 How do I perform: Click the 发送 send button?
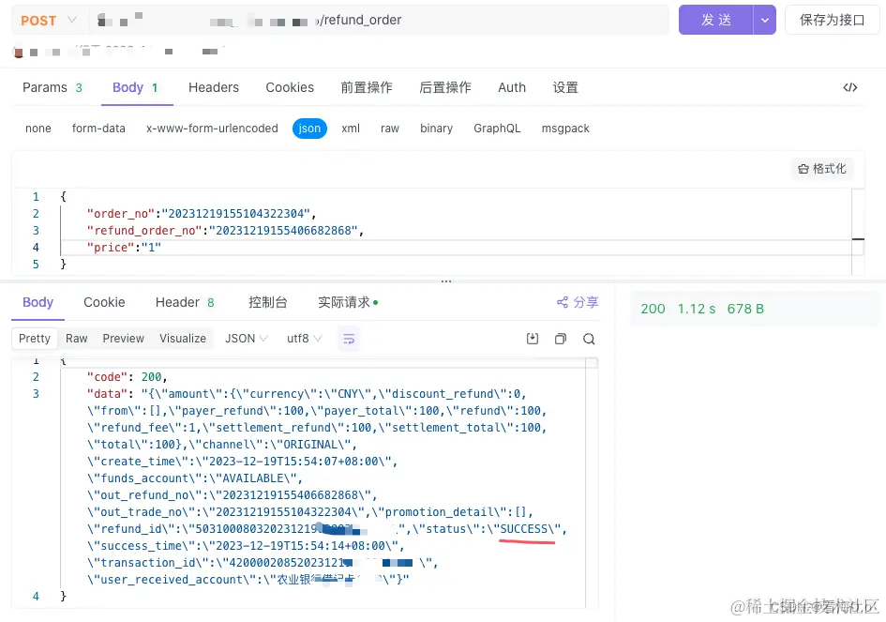pos(716,21)
